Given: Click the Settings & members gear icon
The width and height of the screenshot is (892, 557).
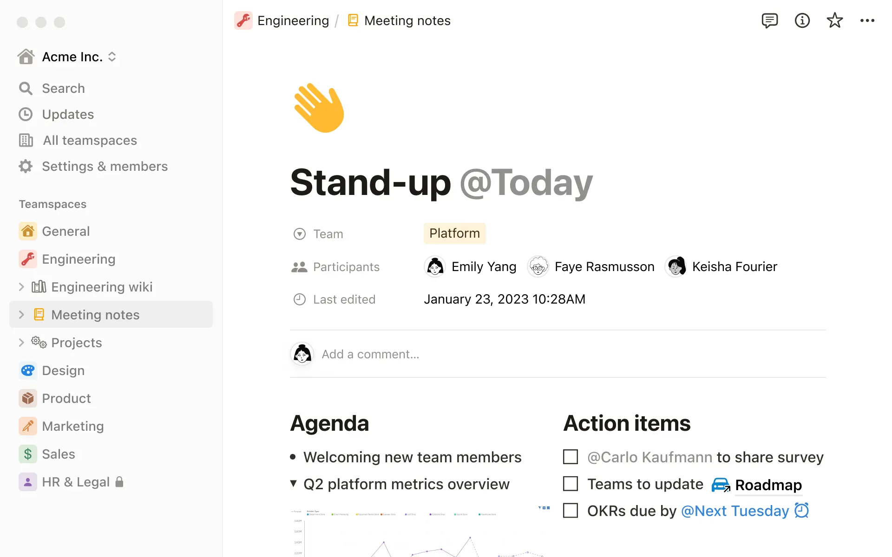Looking at the screenshot, I should (x=26, y=166).
